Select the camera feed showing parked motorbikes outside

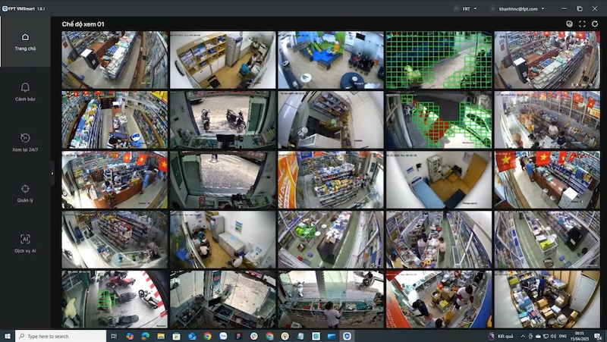[x=222, y=120]
